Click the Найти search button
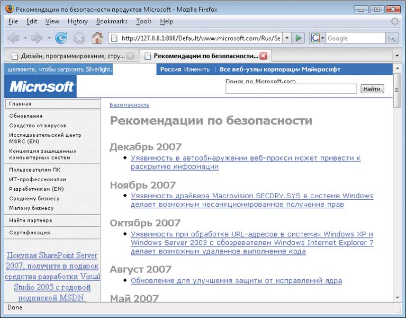The width and height of the screenshot is (406, 318). tap(372, 89)
